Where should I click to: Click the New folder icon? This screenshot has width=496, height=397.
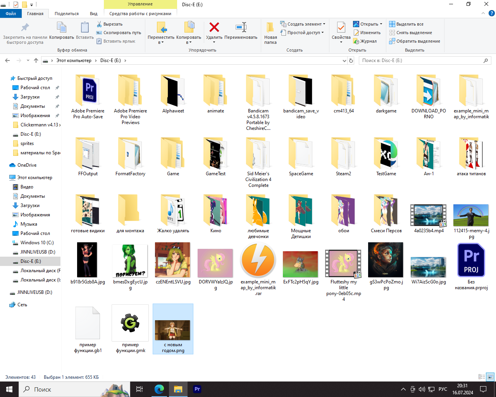(x=270, y=28)
